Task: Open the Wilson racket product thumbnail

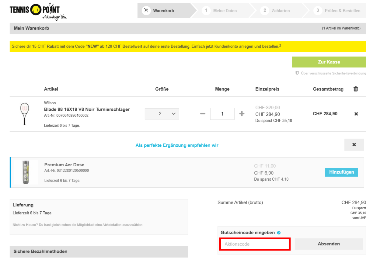Action: (24, 114)
